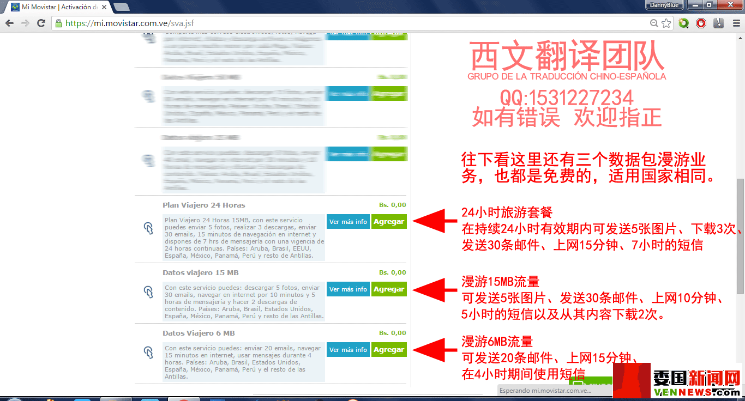The height and width of the screenshot is (401, 745).
Task: Click the browser forward arrow
Action: (25, 23)
